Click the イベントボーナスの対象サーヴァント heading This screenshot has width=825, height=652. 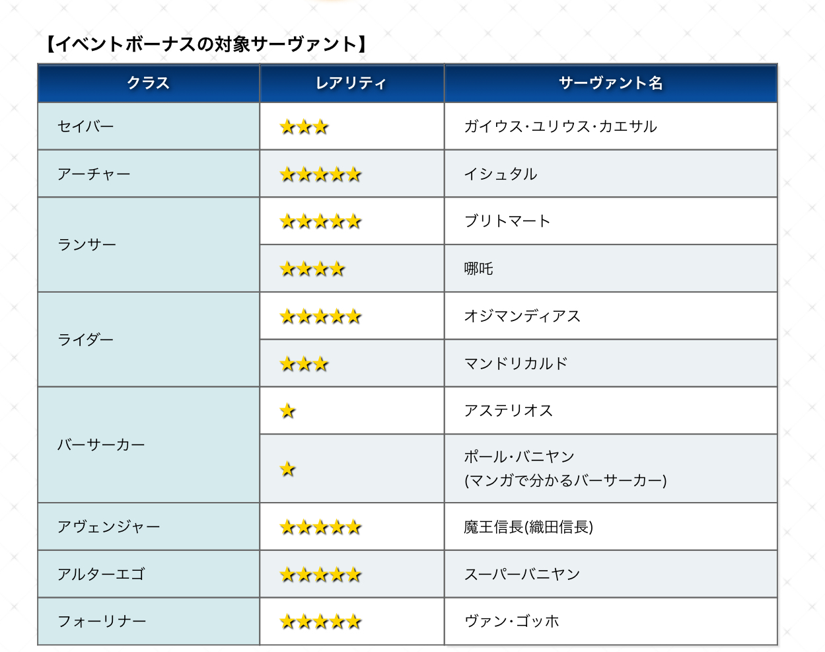205,44
